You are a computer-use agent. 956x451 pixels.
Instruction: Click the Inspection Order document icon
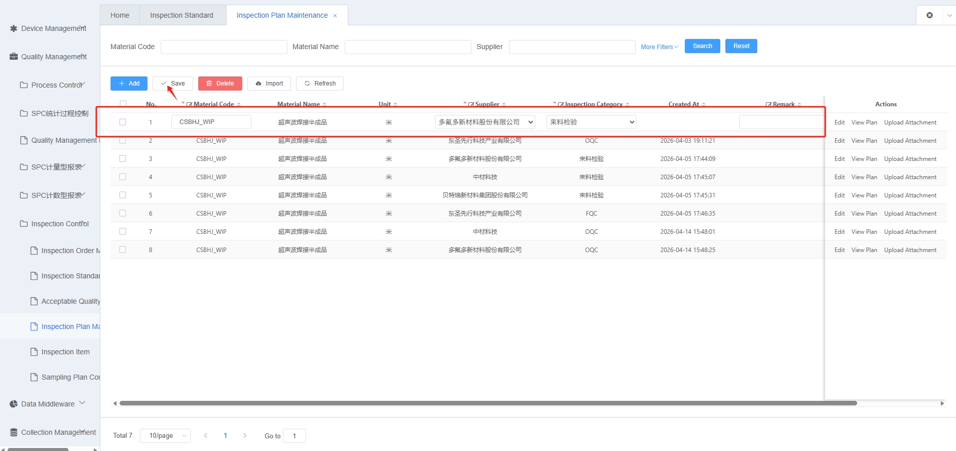34,251
